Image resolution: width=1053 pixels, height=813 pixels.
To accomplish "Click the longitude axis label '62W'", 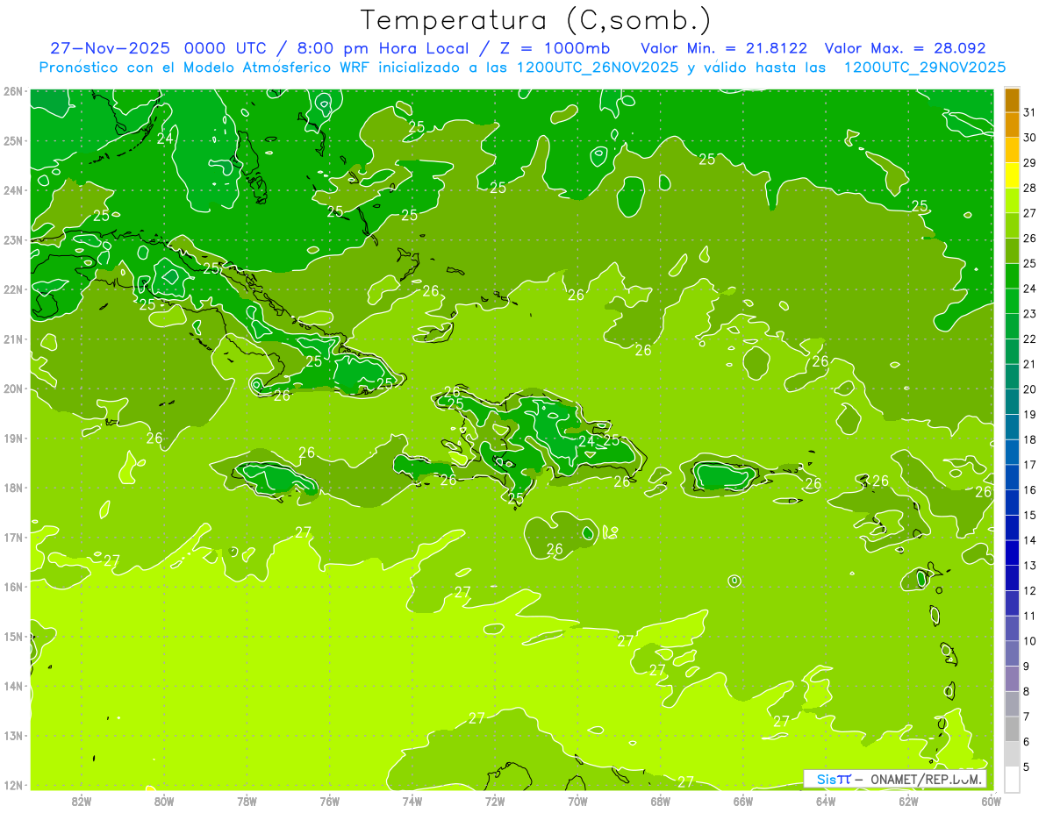I will pos(908,801).
